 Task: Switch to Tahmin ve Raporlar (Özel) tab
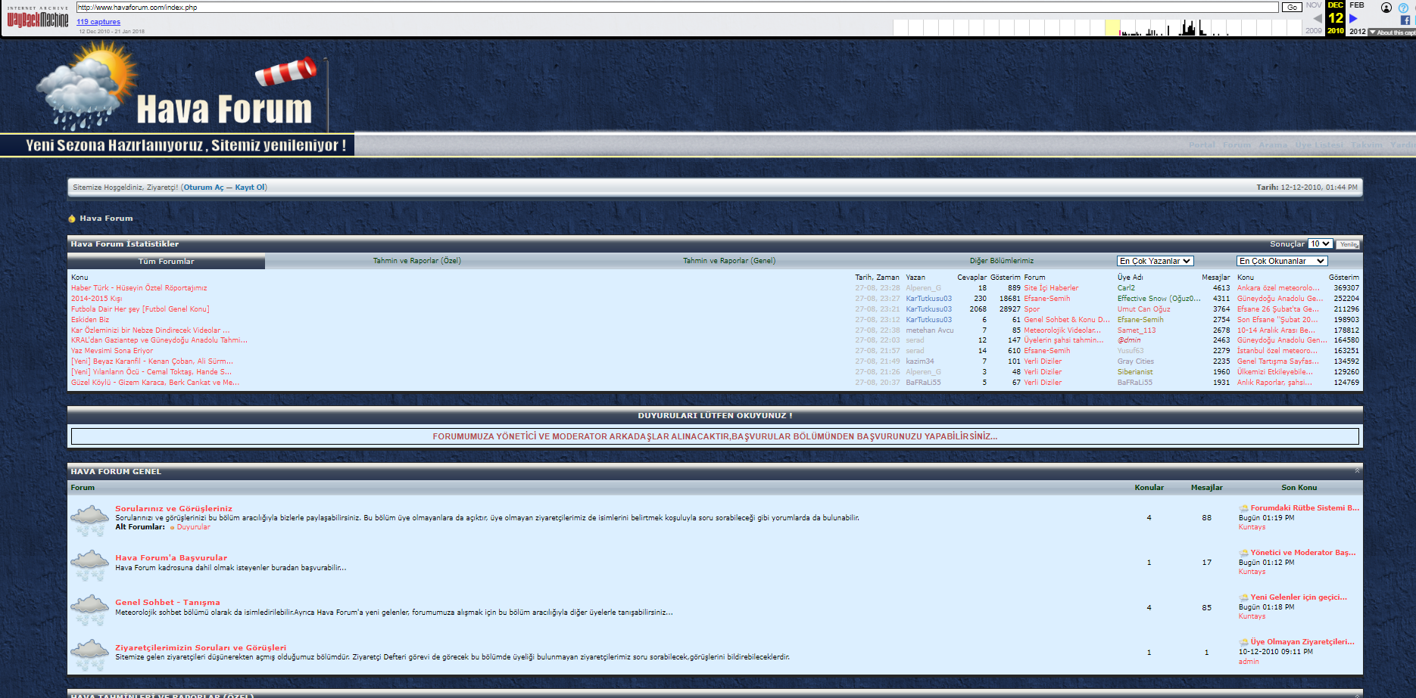click(x=416, y=261)
